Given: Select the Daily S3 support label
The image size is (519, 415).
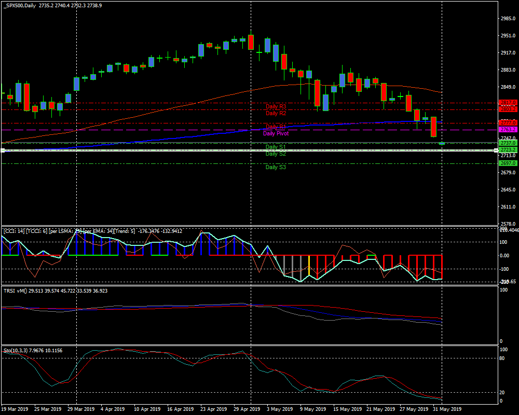Looking at the screenshot, I should (276, 167).
